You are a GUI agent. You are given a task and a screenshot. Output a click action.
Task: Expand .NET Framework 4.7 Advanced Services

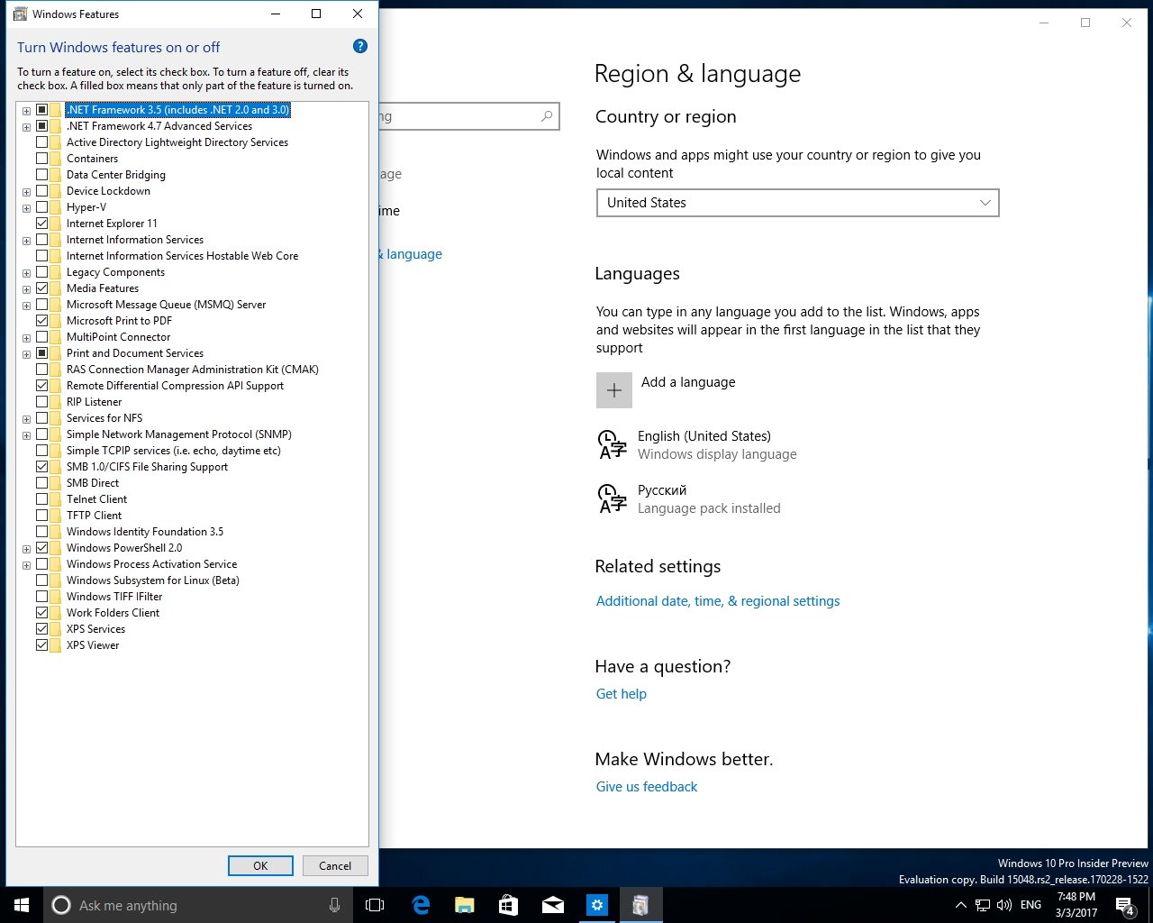[x=26, y=127]
